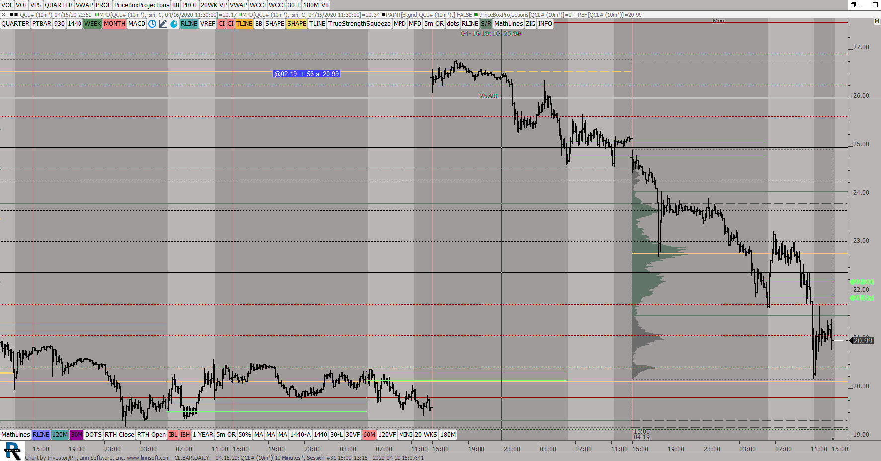
Task: Toggle the red IBL button
Action: click(173, 435)
